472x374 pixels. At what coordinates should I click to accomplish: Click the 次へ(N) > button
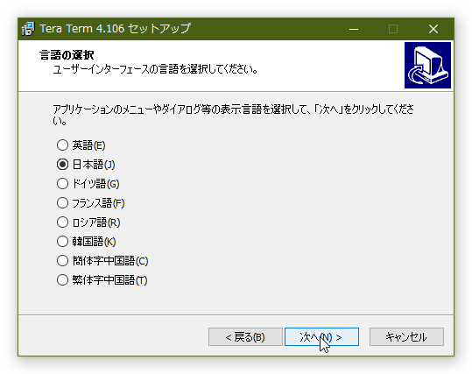tap(321, 337)
